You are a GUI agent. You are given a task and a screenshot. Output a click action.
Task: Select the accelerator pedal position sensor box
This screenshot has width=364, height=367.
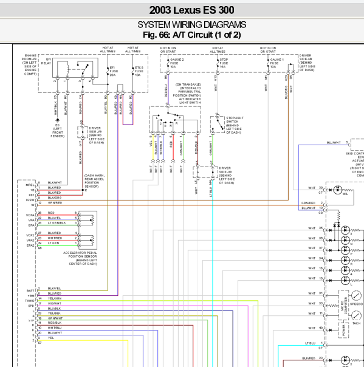click(x=88, y=230)
